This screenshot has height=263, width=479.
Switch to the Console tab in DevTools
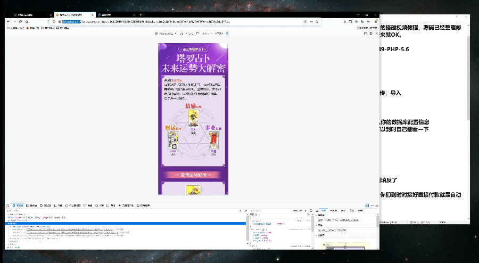point(33,205)
